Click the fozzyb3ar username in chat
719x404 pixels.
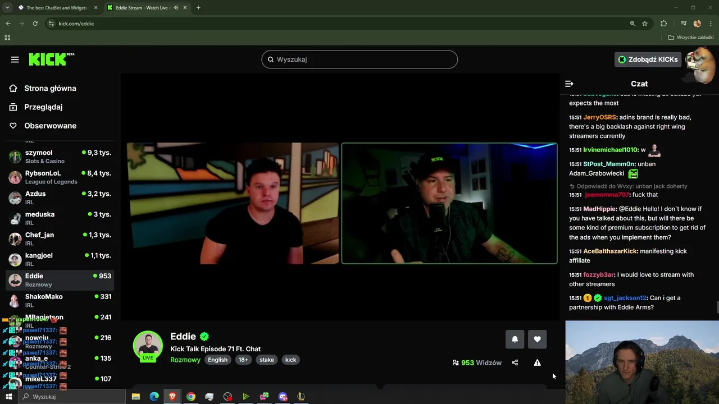pos(598,275)
